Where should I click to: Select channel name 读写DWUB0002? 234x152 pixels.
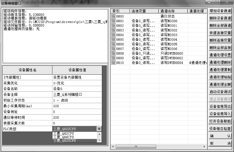(x=172, y=58)
